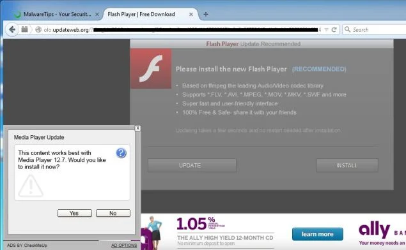Click the UPDATE button
Image resolution: width=406 pixels, height=250 pixels.
tap(192, 165)
